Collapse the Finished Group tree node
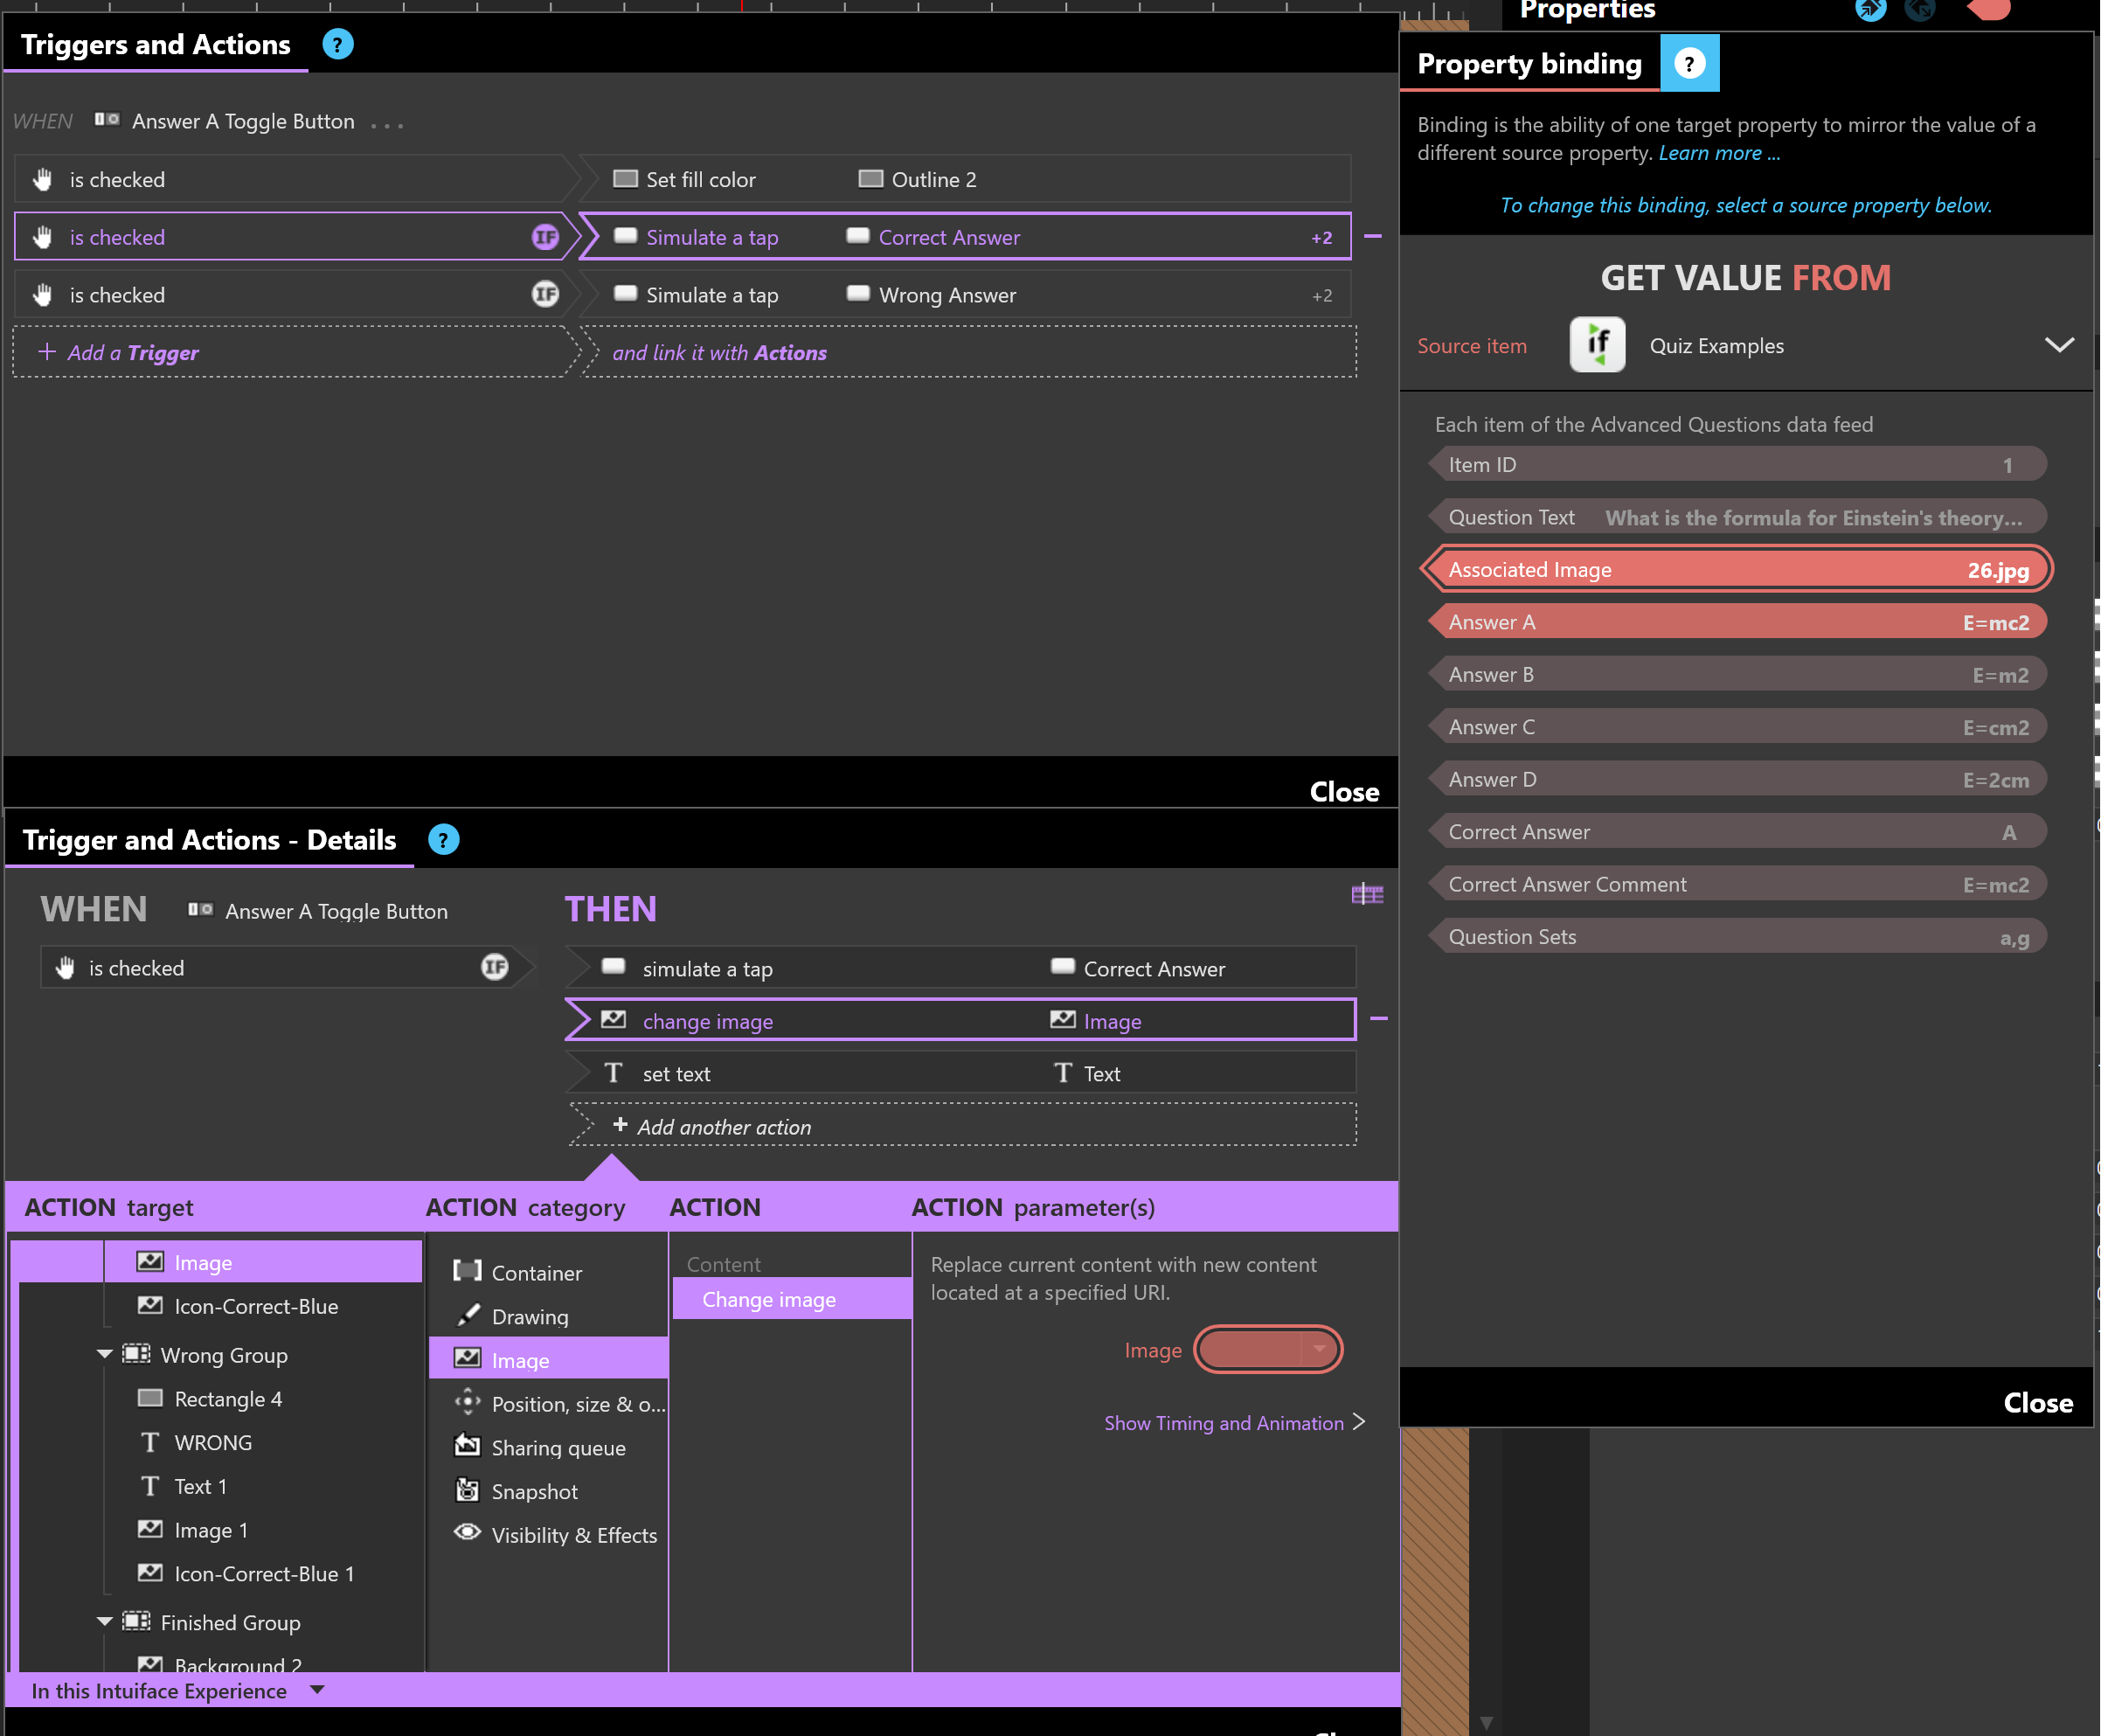Screen dimensions: 2101x1736 point(105,1622)
